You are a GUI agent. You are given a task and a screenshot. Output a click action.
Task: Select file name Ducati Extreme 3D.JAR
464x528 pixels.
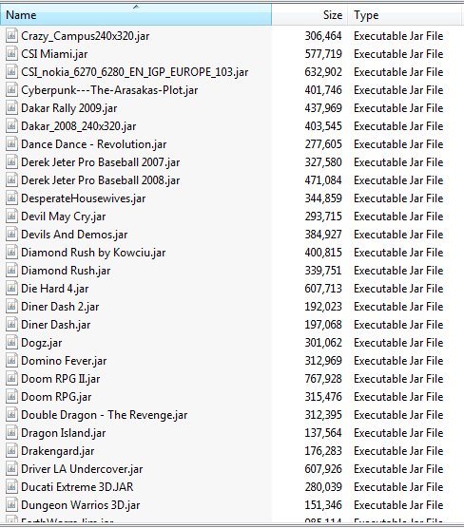(x=77, y=487)
